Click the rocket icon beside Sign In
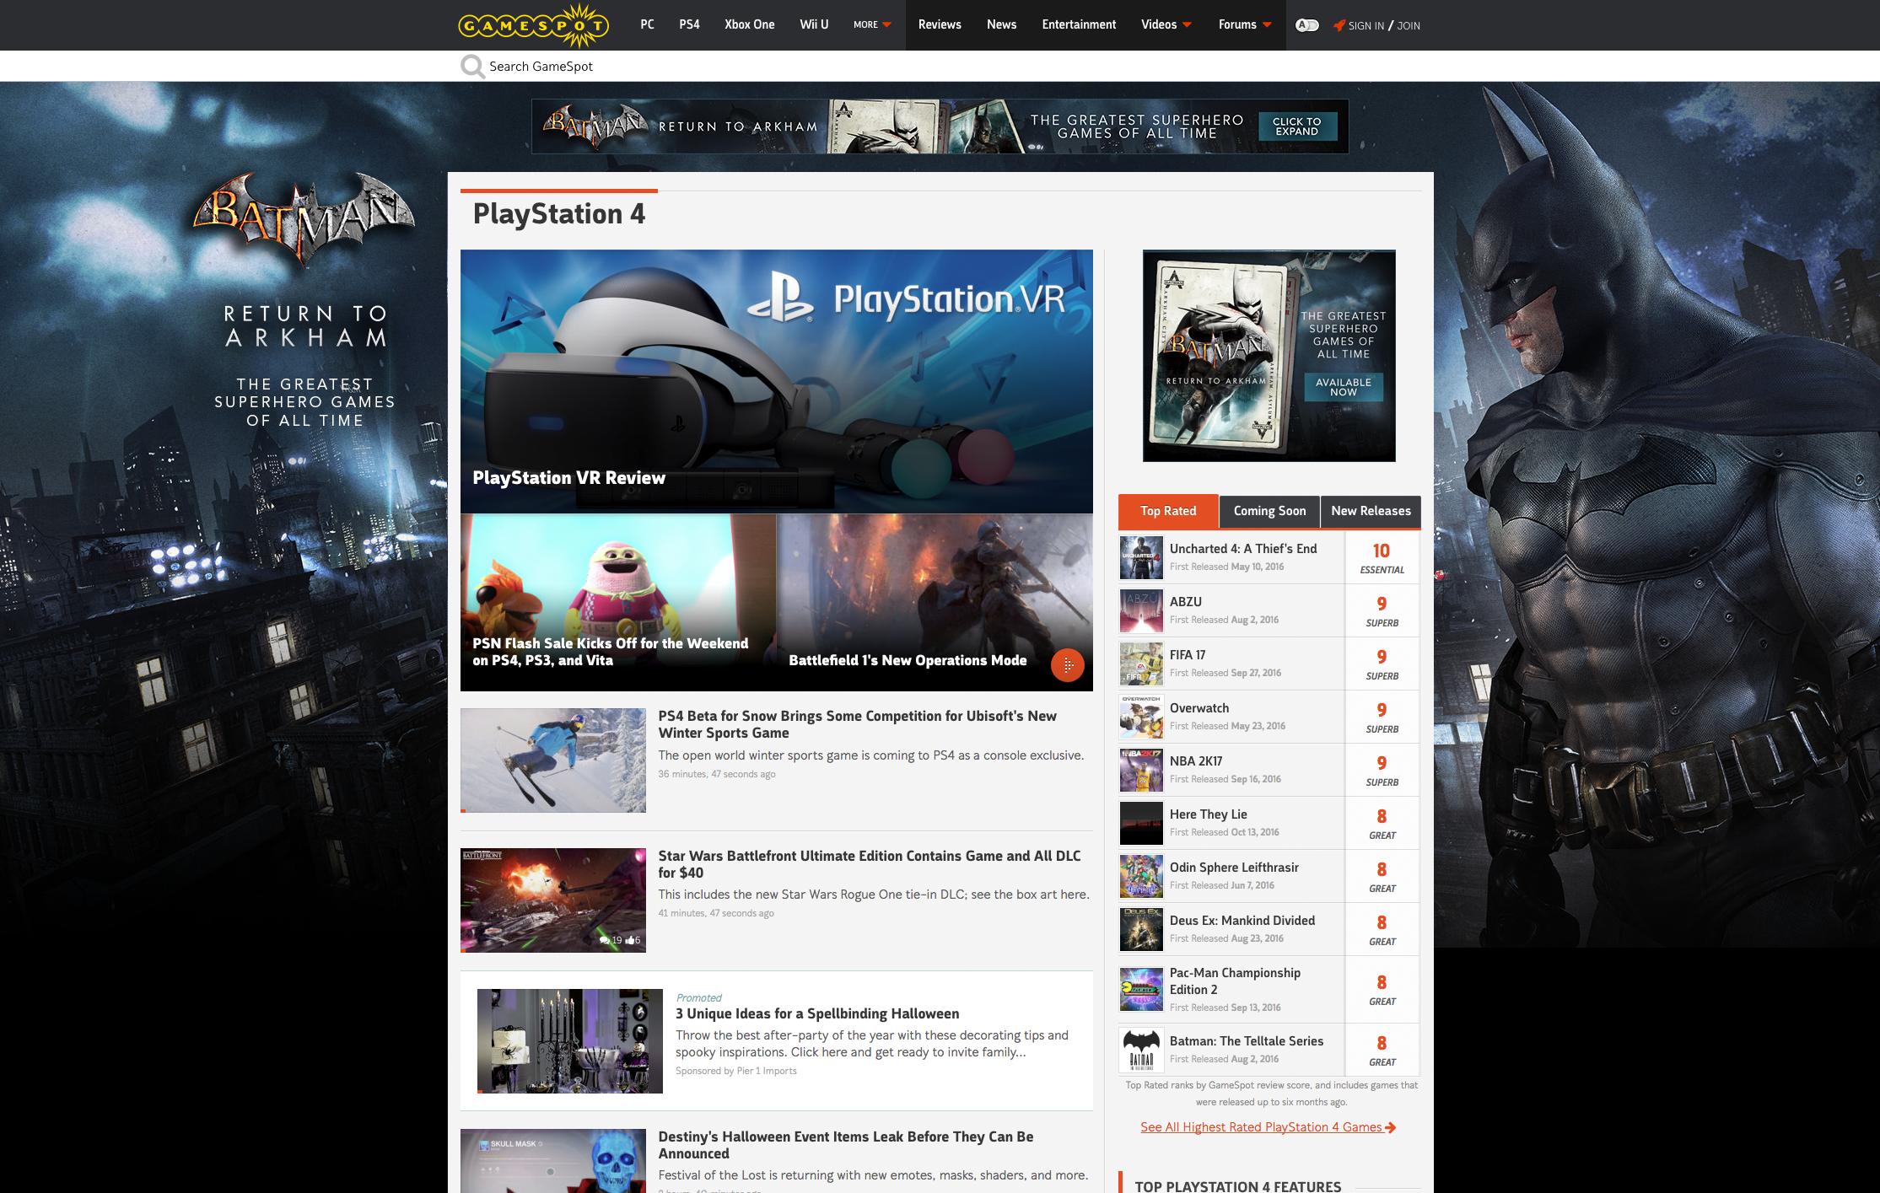This screenshot has height=1193, width=1880. pyautogui.click(x=1339, y=25)
